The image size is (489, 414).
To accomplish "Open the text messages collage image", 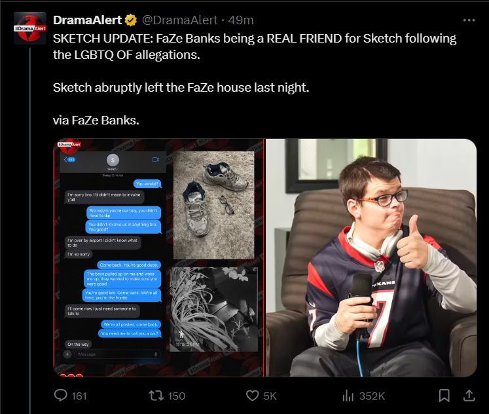I will point(159,257).
